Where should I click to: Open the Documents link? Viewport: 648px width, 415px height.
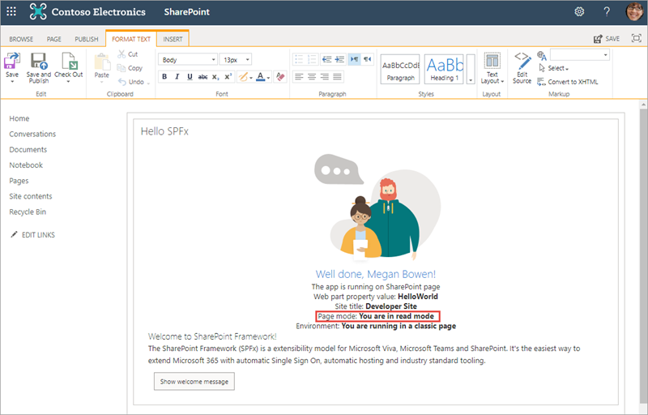28,150
